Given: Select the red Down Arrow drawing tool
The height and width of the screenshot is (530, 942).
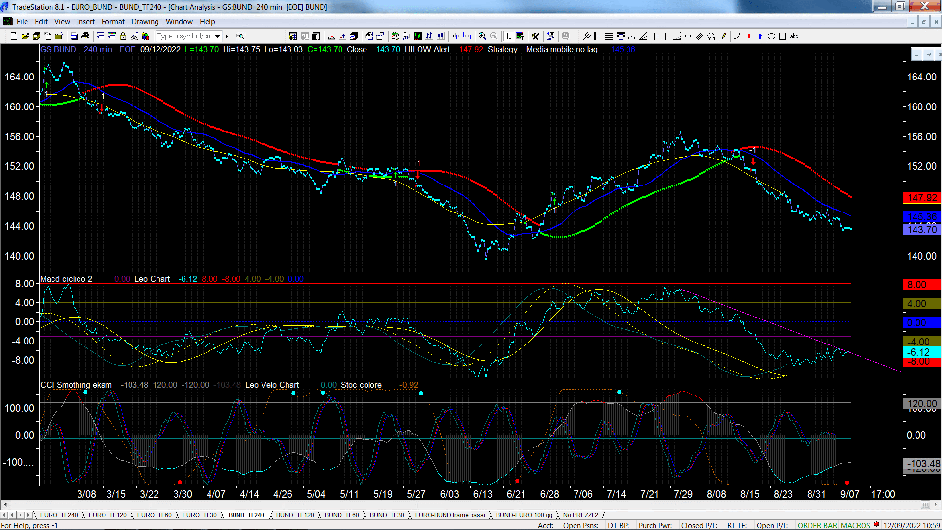Looking at the screenshot, I should point(749,36).
